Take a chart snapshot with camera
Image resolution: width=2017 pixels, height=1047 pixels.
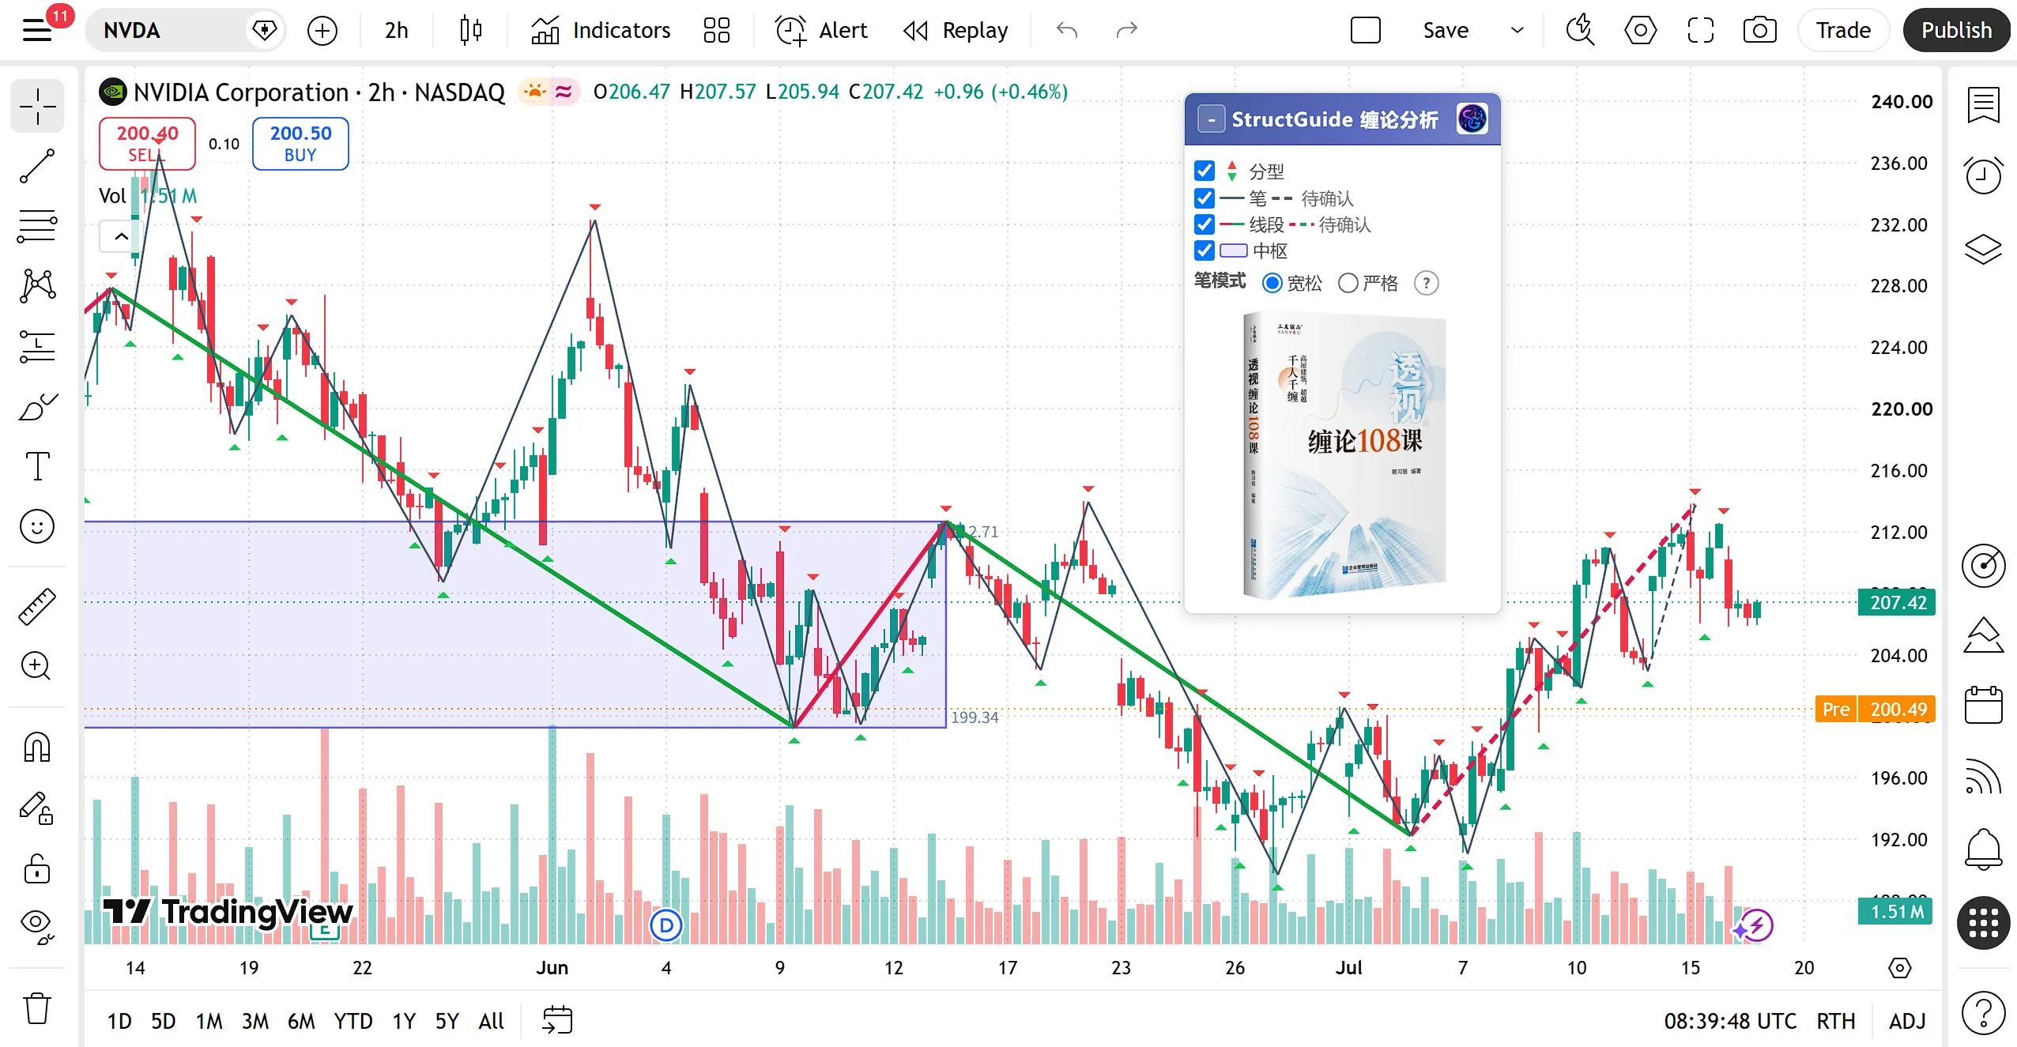pyautogui.click(x=1759, y=30)
